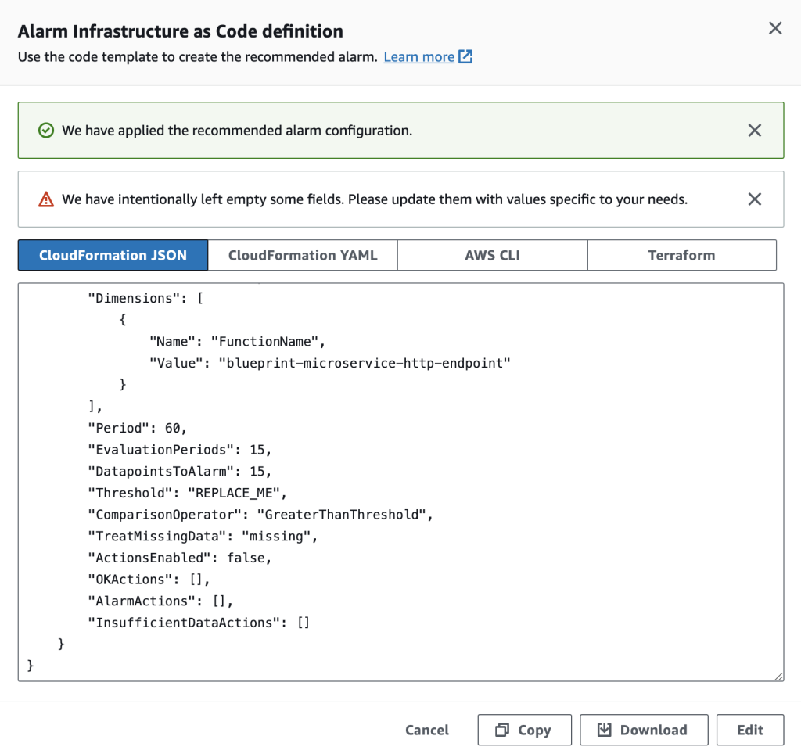The image size is (801, 754).
Task: Close the Alarm Infrastructure as Code dialog
Action: [x=775, y=29]
